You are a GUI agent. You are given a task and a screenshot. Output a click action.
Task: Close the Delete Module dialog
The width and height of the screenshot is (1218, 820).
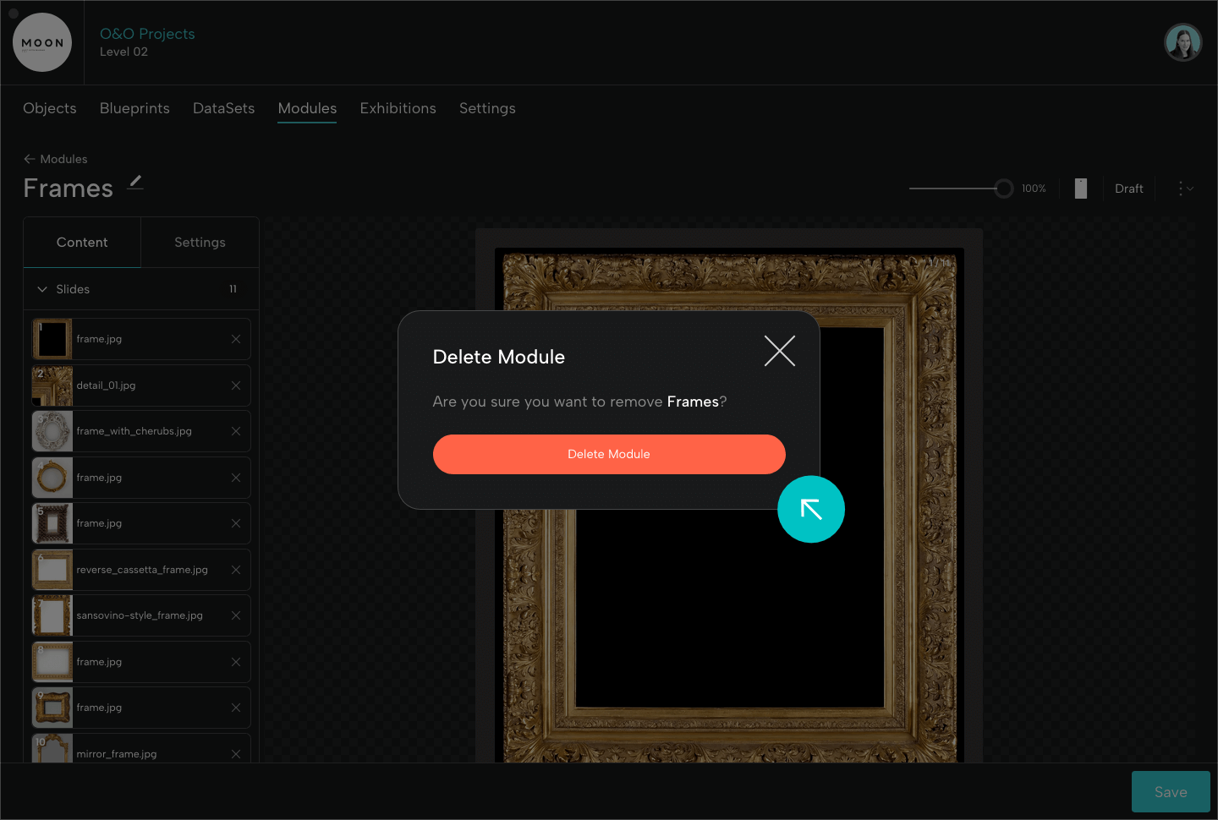tap(779, 351)
